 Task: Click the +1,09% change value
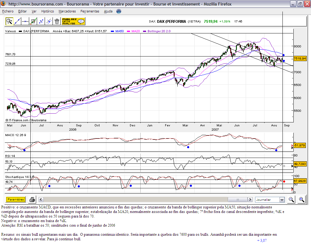pyautogui.click(x=225, y=22)
